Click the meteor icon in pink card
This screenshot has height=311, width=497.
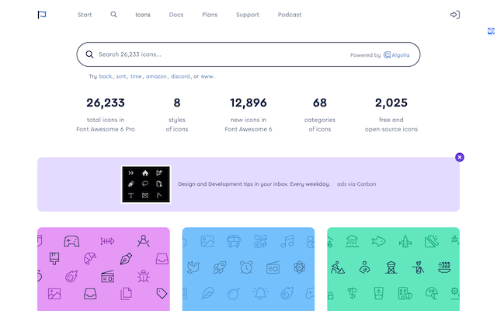(71, 276)
